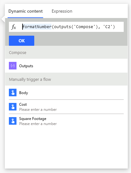The image size is (131, 173).
Task: Click the Cost trigger icon
Action: [13, 107]
